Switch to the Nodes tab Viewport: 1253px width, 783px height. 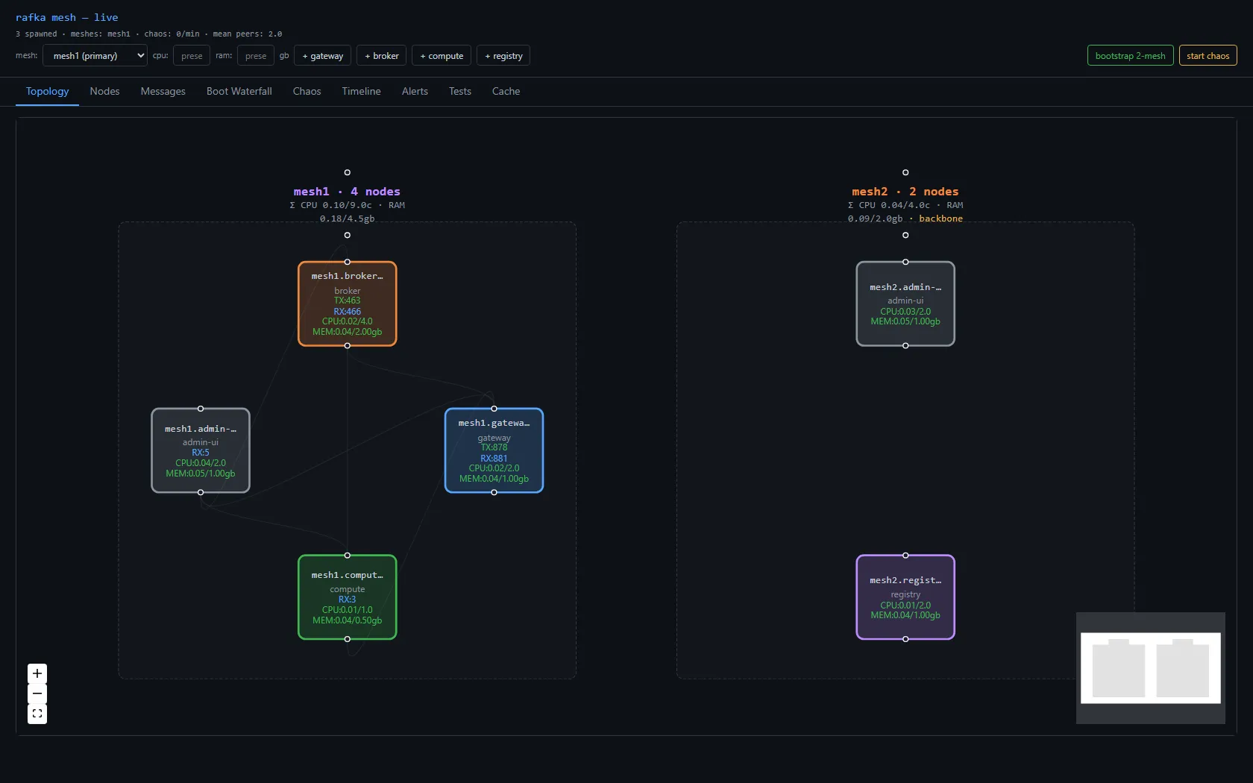point(104,91)
